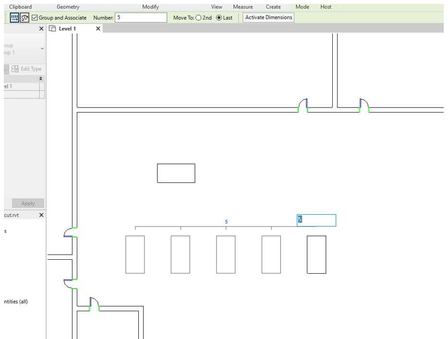448x339 pixels.
Task: Open the Modify panel label
Action: tap(151, 7)
